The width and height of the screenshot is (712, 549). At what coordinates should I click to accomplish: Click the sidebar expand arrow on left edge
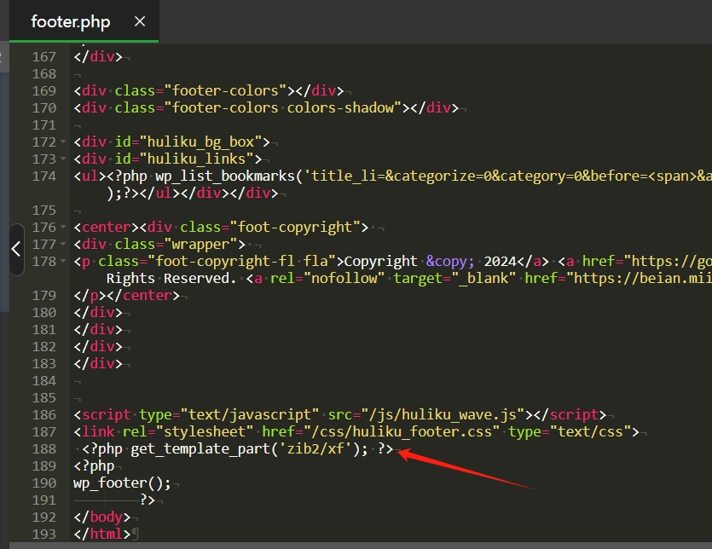(x=15, y=249)
